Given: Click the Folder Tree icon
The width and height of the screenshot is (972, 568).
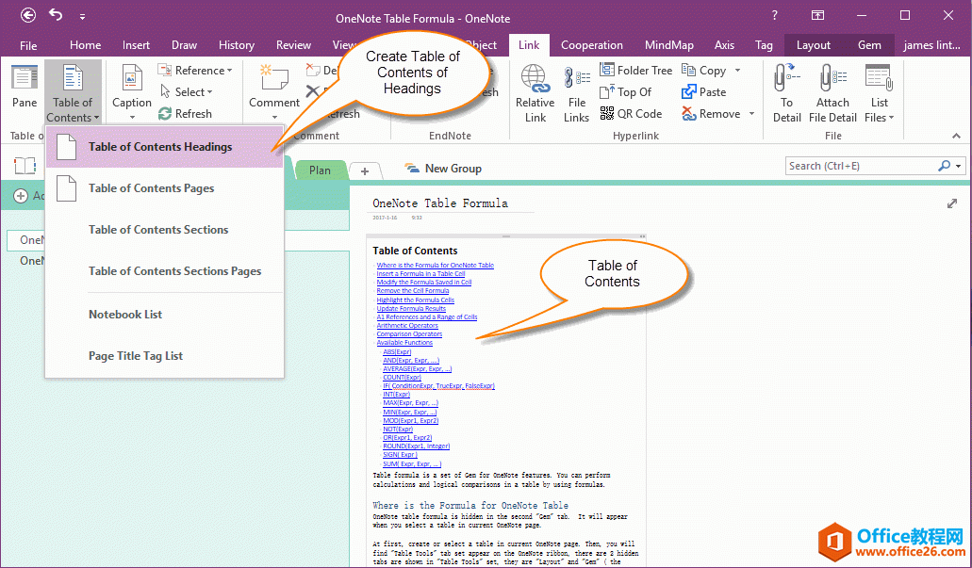Looking at the screenshot, I should coord(608,71).
